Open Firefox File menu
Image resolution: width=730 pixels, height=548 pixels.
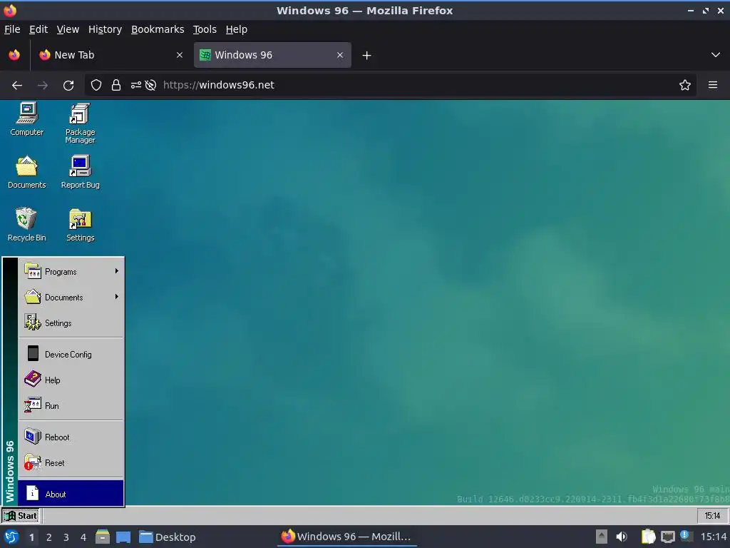click(x=12, y=29)
